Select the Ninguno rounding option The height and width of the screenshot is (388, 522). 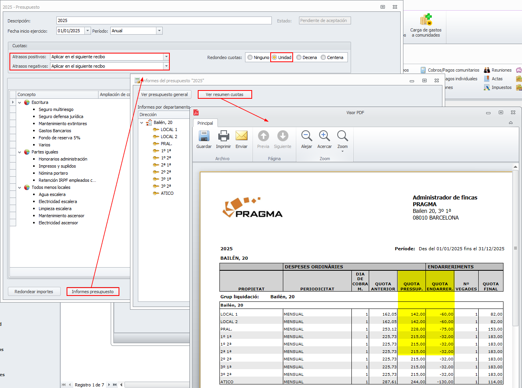(250, 57)
